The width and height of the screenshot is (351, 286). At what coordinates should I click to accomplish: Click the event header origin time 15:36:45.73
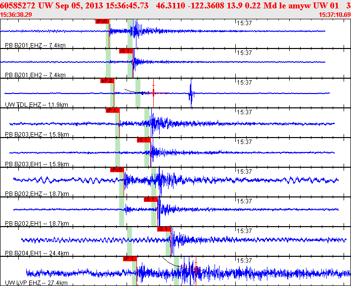tap(127, 5)
